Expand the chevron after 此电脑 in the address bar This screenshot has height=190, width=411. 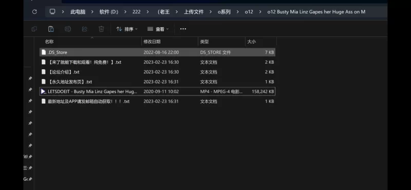tap(92, 12)
